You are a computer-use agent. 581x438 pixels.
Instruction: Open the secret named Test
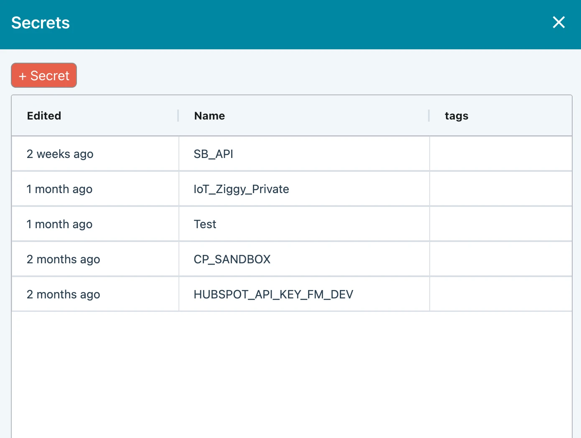(205, 224)
